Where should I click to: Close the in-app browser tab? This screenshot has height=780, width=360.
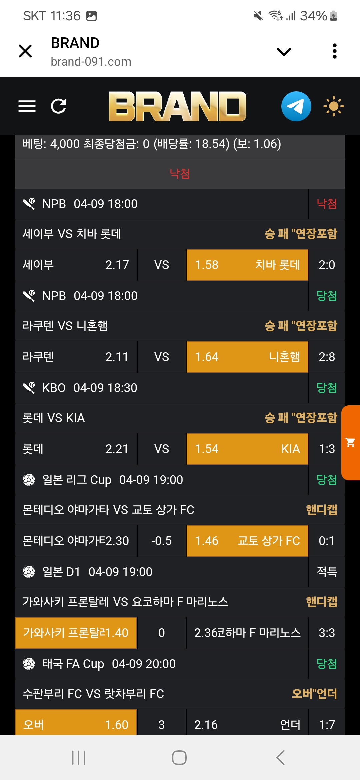coord(25,51)
